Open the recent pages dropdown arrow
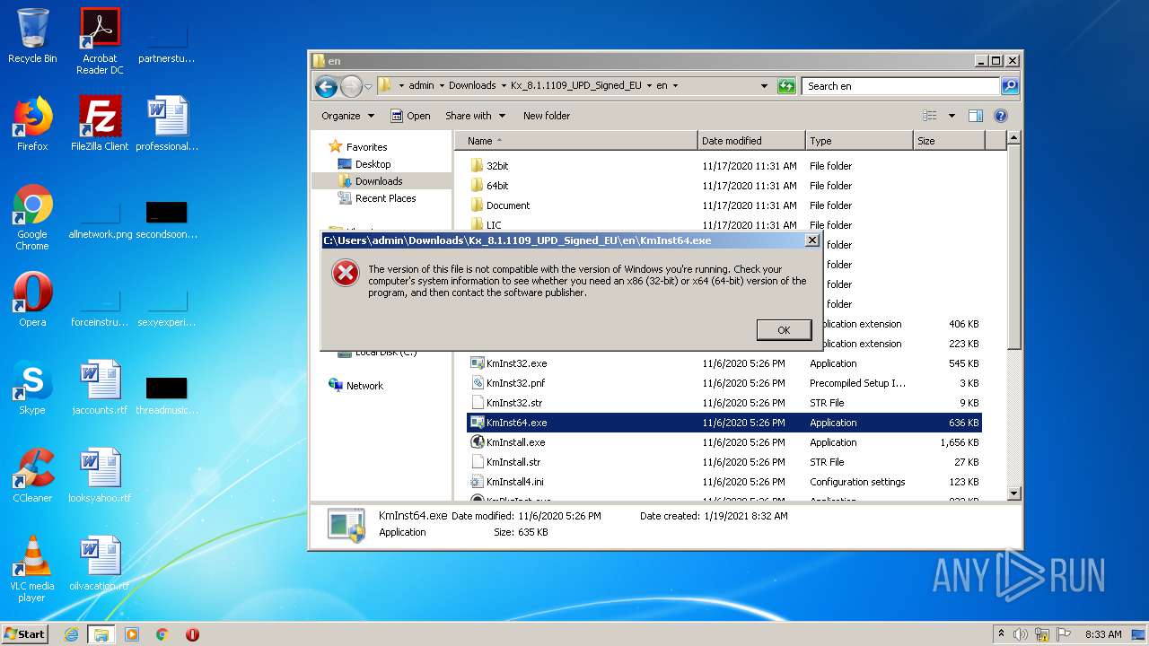Screen dimensions: 1149x646 (x=368, y=87)
